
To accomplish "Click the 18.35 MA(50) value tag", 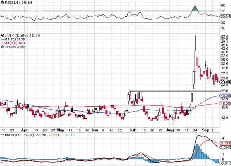I will point(225,96).
